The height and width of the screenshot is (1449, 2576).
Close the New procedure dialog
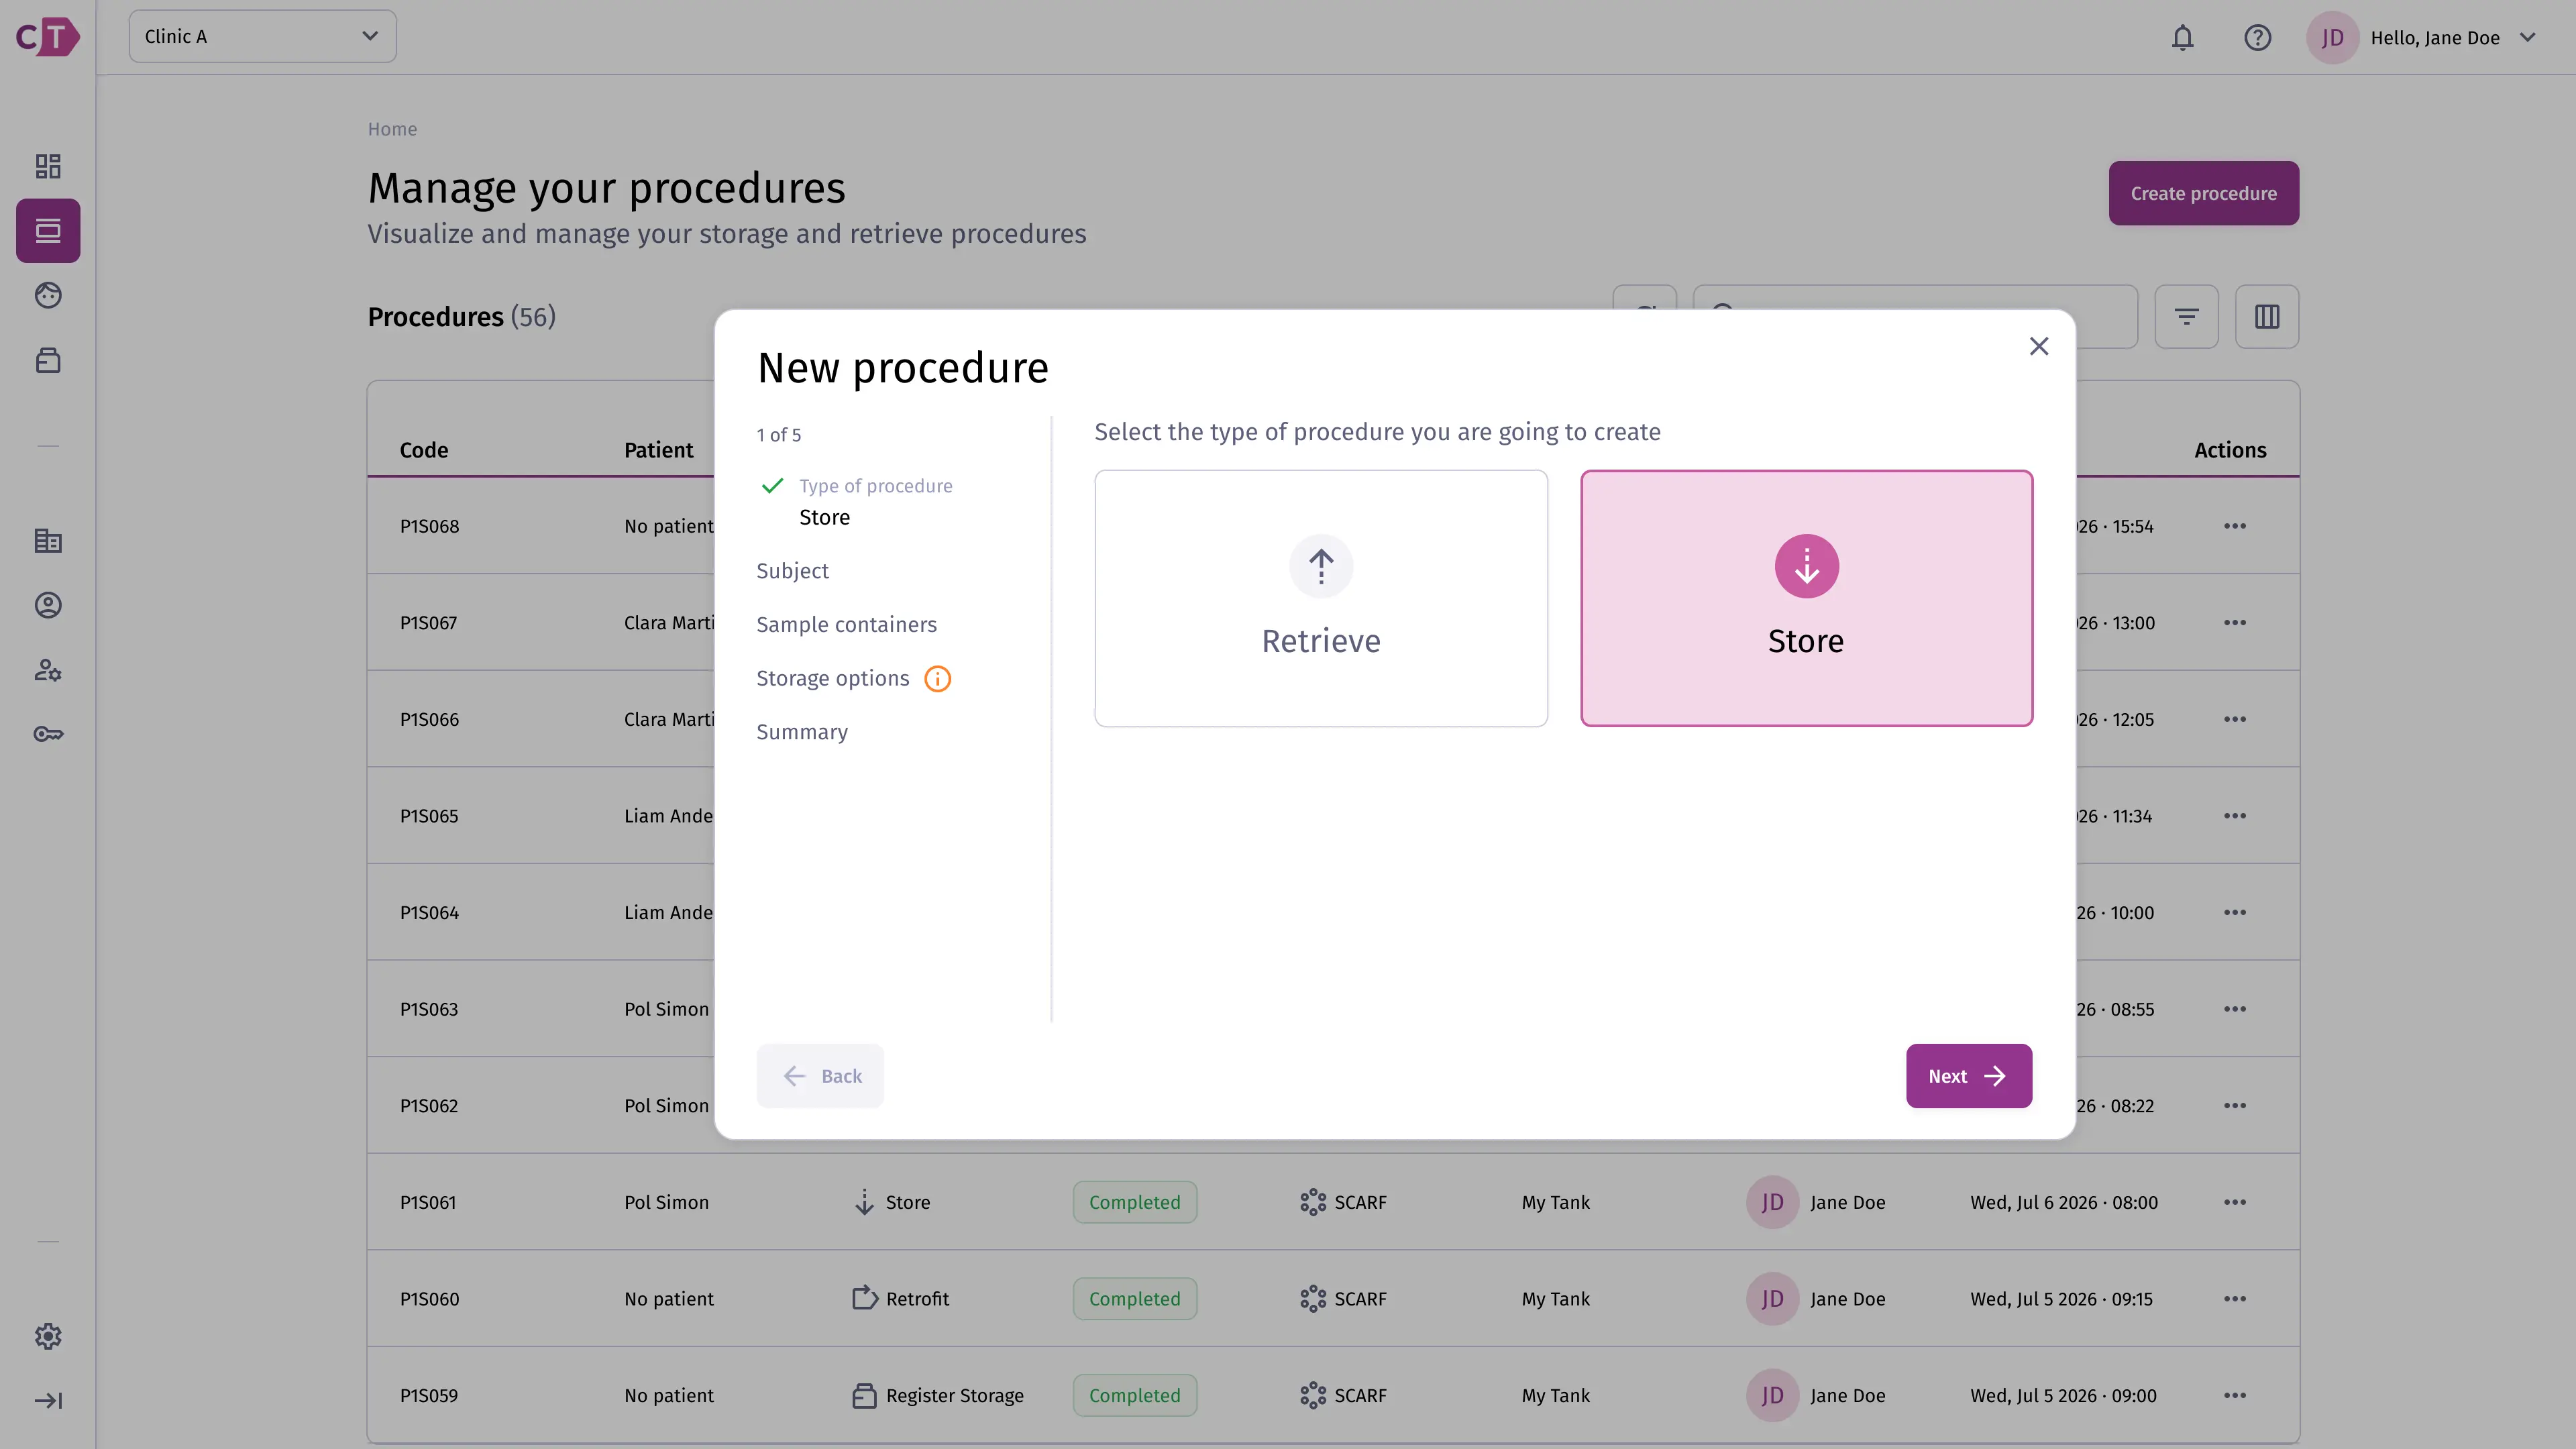tap(2039, 346)
